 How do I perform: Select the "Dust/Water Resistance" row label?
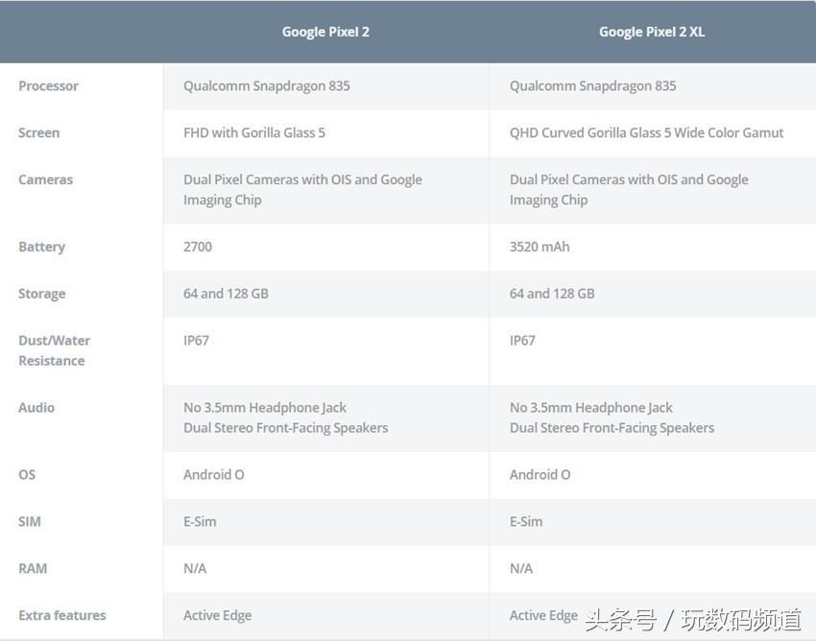(54, 351)
